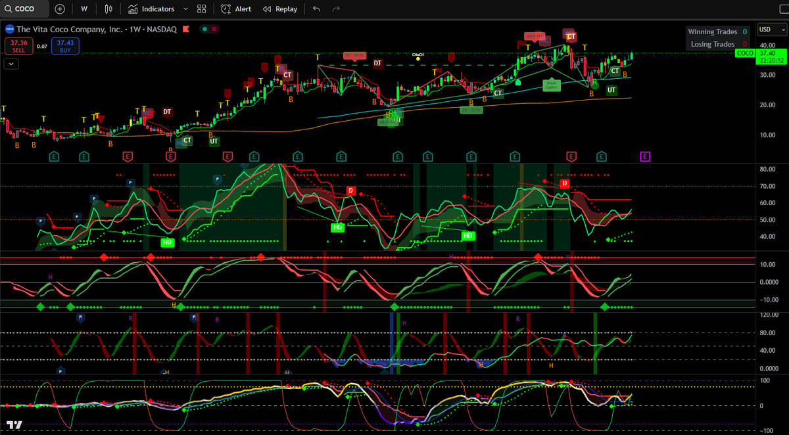789x435 pixels.
Task: Click the 0.07 spread value
Action: (x=41, y=46)
